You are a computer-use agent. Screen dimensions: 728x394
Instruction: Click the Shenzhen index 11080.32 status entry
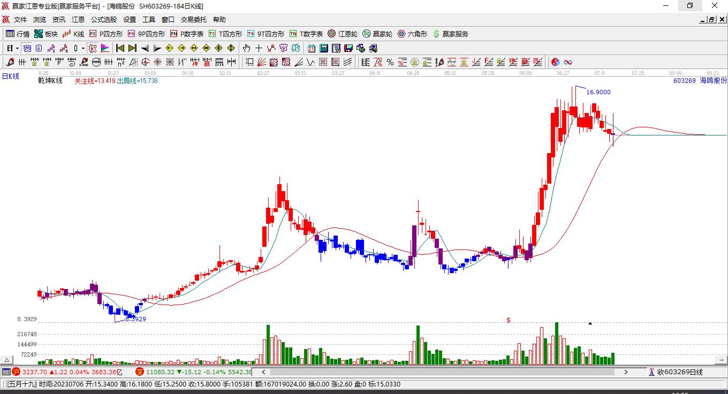tap(193, 372)
